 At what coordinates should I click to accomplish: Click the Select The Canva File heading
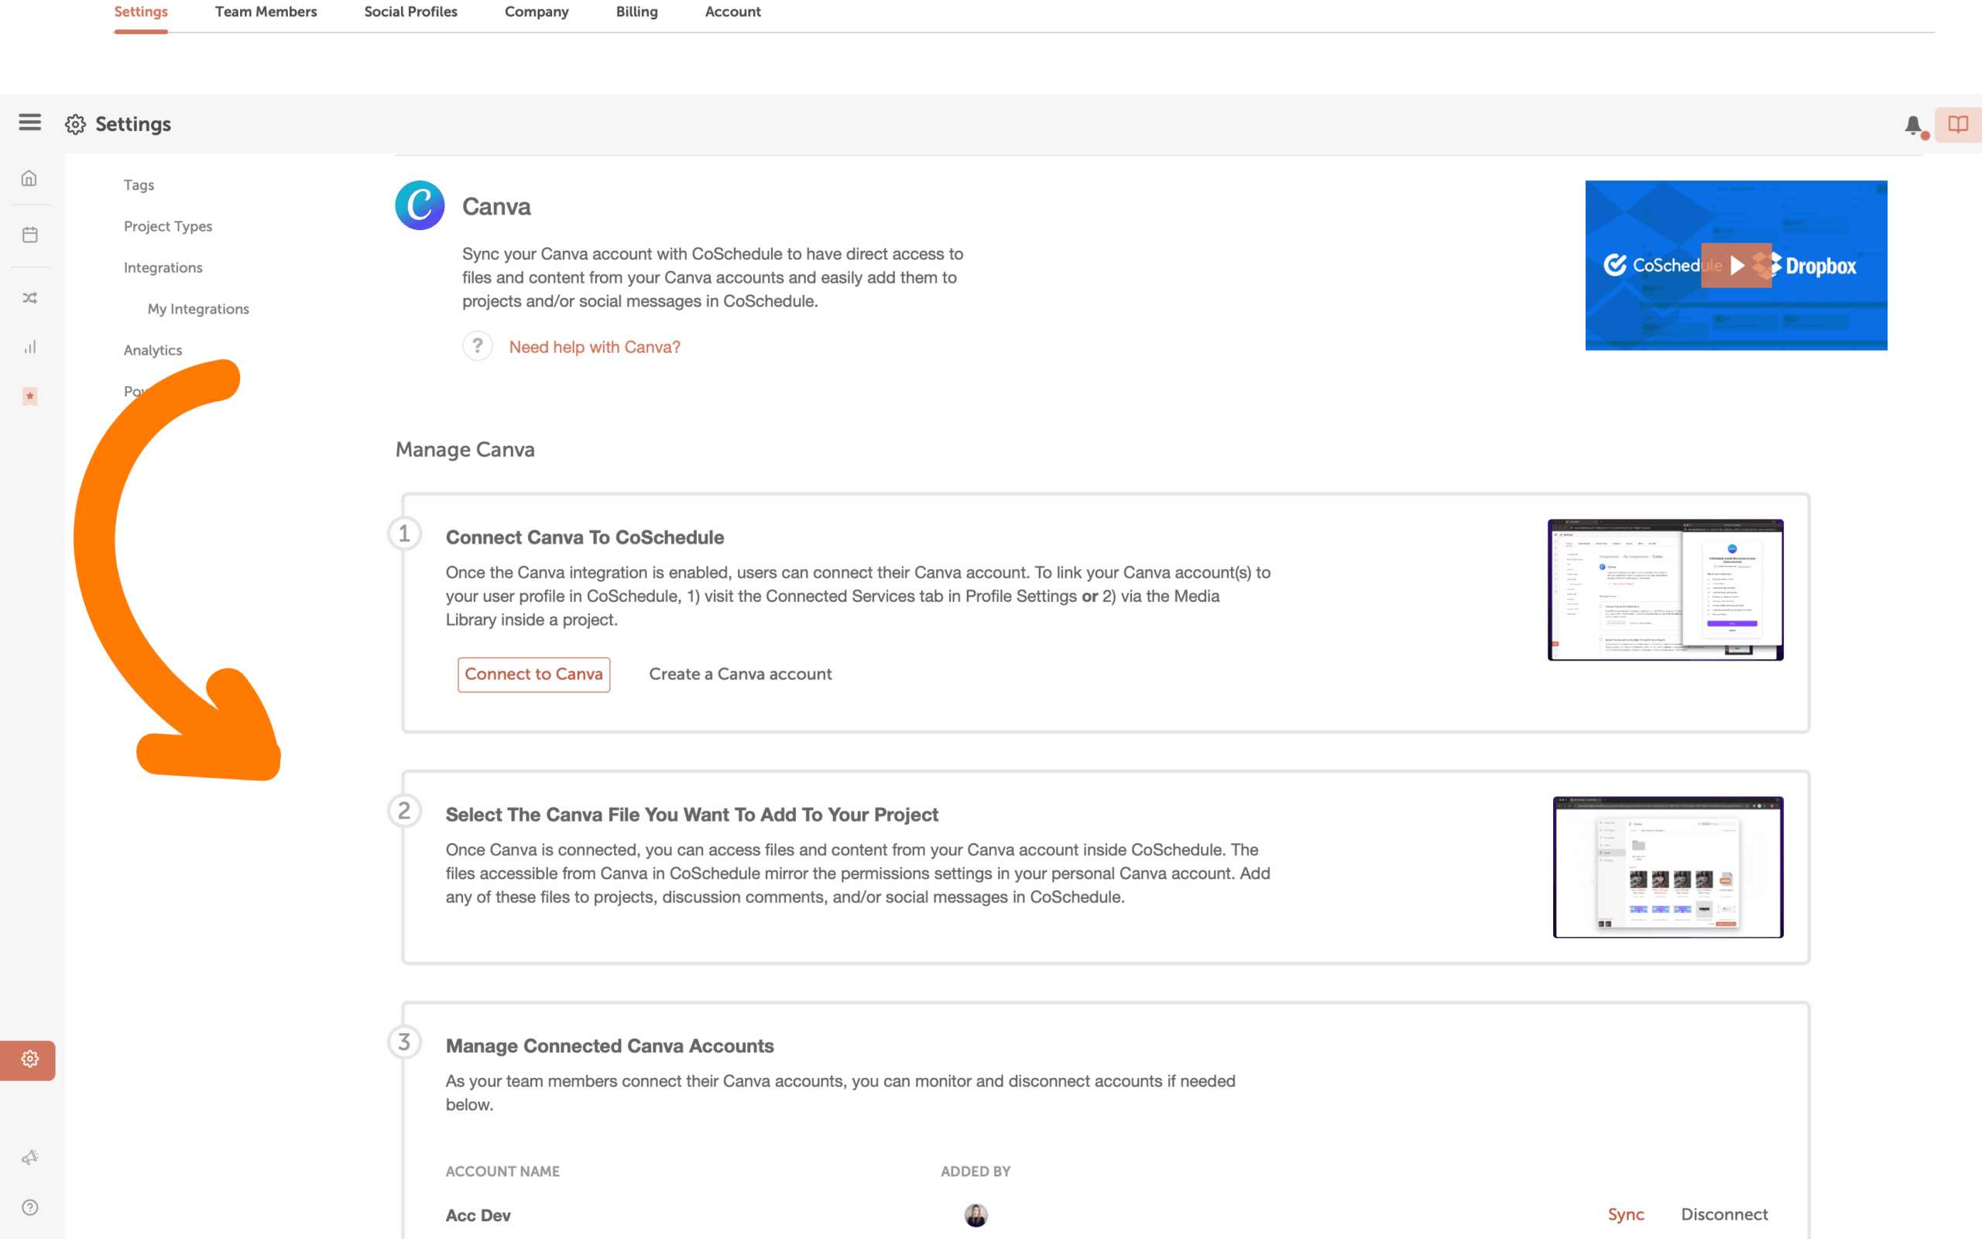[x=692, y=815]
